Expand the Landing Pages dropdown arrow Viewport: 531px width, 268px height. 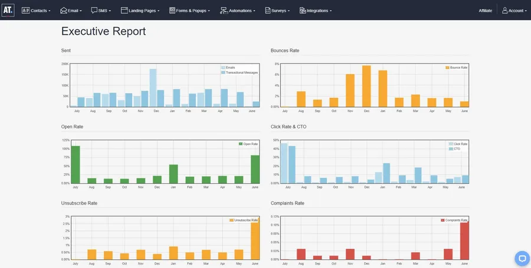click(158, 11)
